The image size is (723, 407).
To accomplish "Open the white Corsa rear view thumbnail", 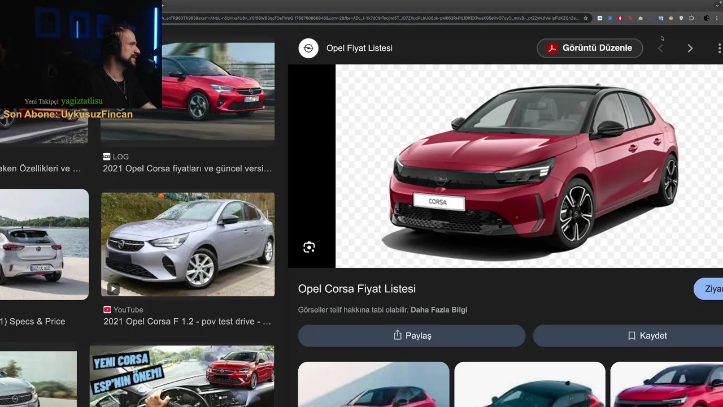I will [x=44, y=244].
